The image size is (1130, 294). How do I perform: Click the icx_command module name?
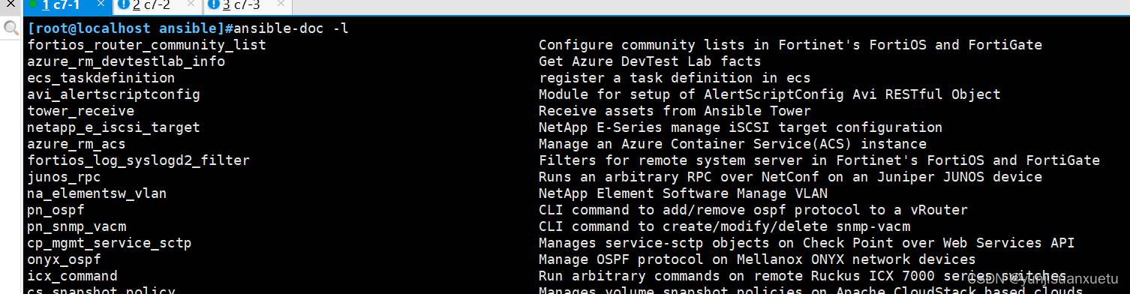pyautogui.click(x=72, y=276)
